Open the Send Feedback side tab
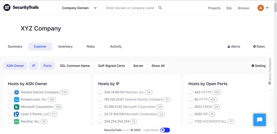The height and width of the screenshot is (134, 277). pyautogui.click(x=270, y=71)
